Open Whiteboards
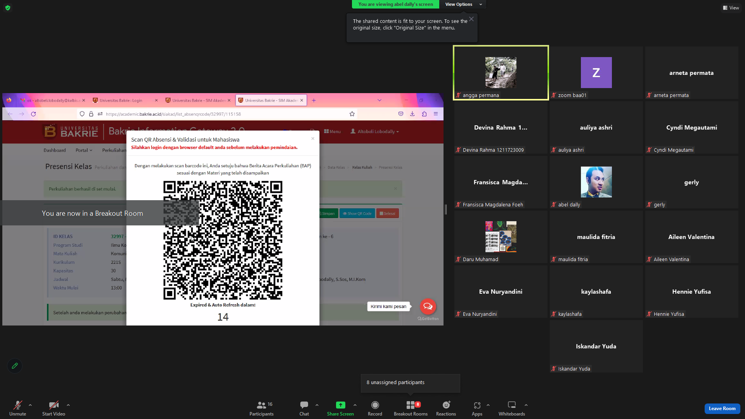 512,408
